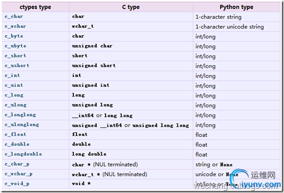Open the c_long link

pos(14,95)
